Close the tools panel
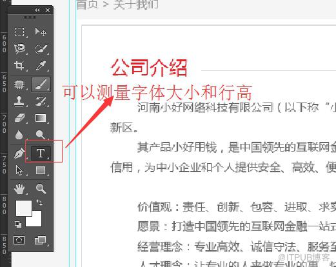The image size is (336, 267). click(48, 10)
